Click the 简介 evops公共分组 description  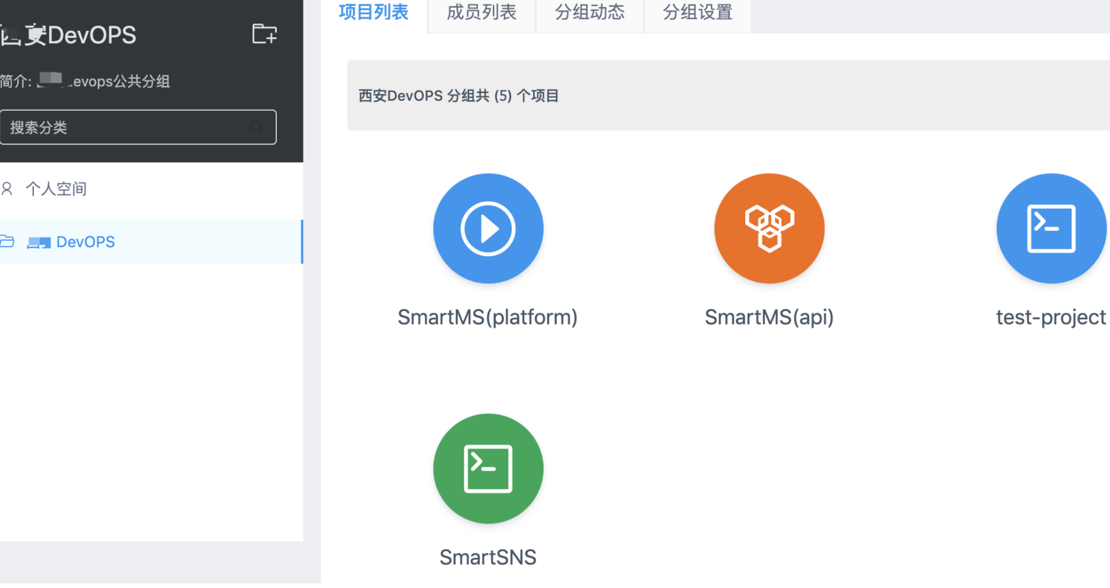click(85, 81)
